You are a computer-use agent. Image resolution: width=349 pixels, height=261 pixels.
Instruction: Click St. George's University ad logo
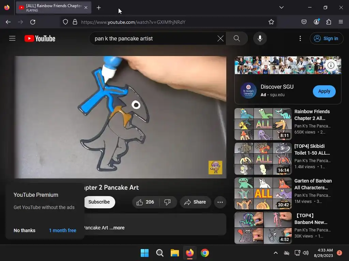tap(248, 90)
